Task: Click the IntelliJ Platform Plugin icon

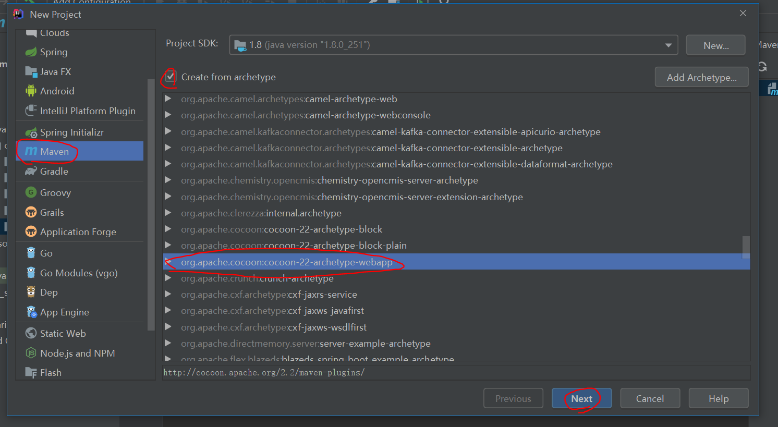Action: pyautogui.click(x=31, y=111)
